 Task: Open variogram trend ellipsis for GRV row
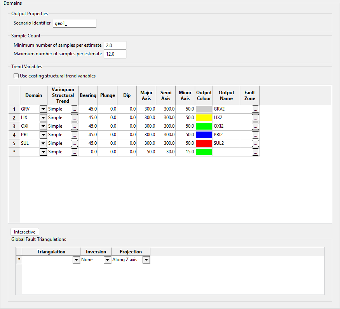click(74, 109)
